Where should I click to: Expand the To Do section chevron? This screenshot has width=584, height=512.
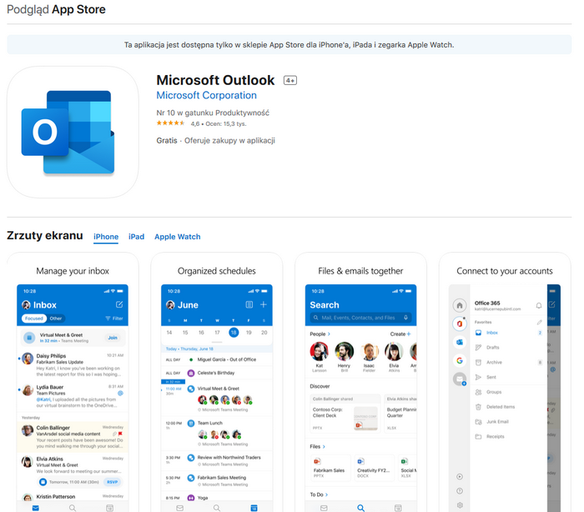pos(327,494)
